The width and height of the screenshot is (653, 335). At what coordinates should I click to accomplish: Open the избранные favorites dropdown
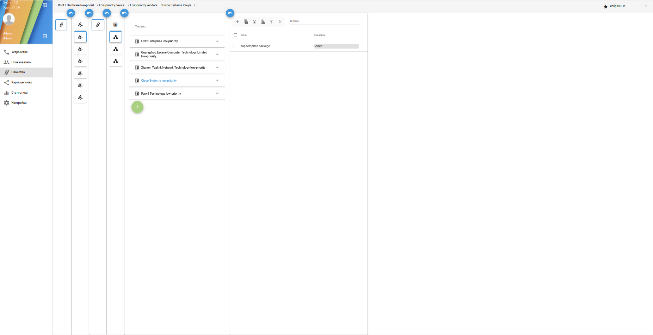pyautogui.click(x=629, y=6)
